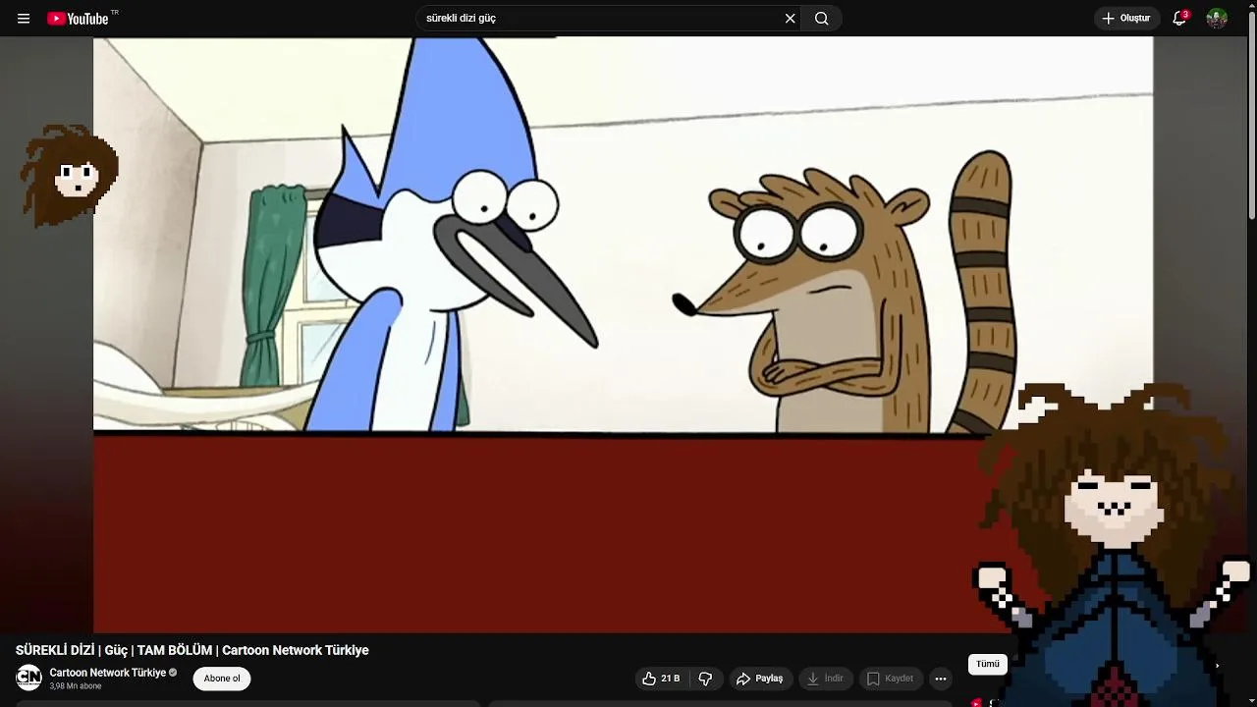The image size is (1257, 707).
Task: Click the İndir download button
Action: (825, 679)
